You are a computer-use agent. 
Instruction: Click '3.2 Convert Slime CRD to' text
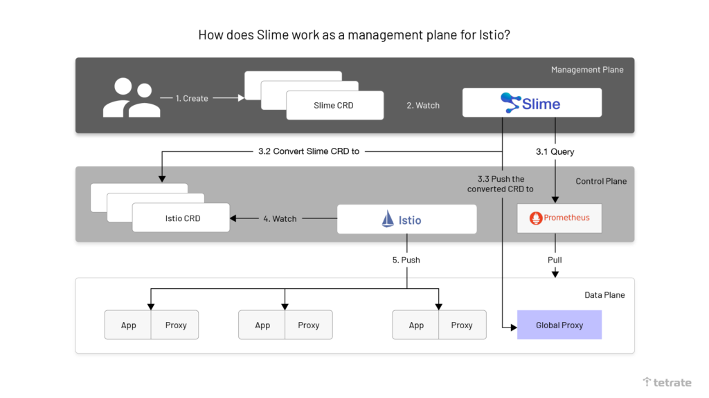[x=308, y=151]
